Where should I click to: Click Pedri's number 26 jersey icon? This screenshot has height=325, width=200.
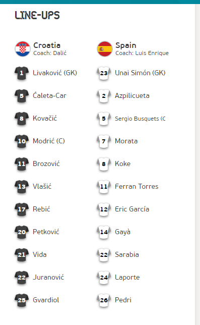pyautogui.click(x=104, y=300)
